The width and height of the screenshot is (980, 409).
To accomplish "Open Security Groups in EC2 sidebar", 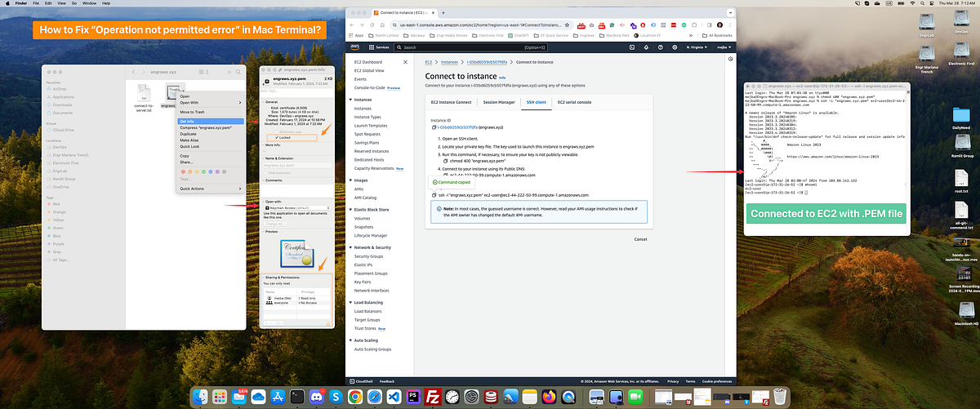I will pos(369,256).
